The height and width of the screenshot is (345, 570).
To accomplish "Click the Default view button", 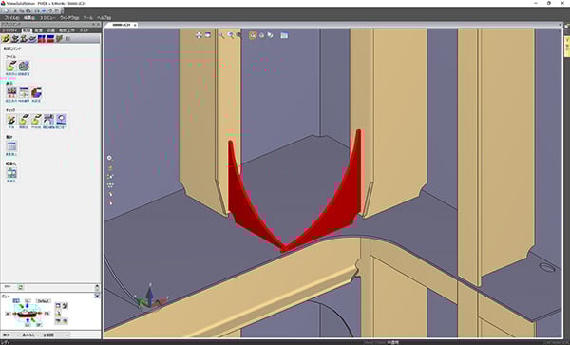I will coord(44,301).
